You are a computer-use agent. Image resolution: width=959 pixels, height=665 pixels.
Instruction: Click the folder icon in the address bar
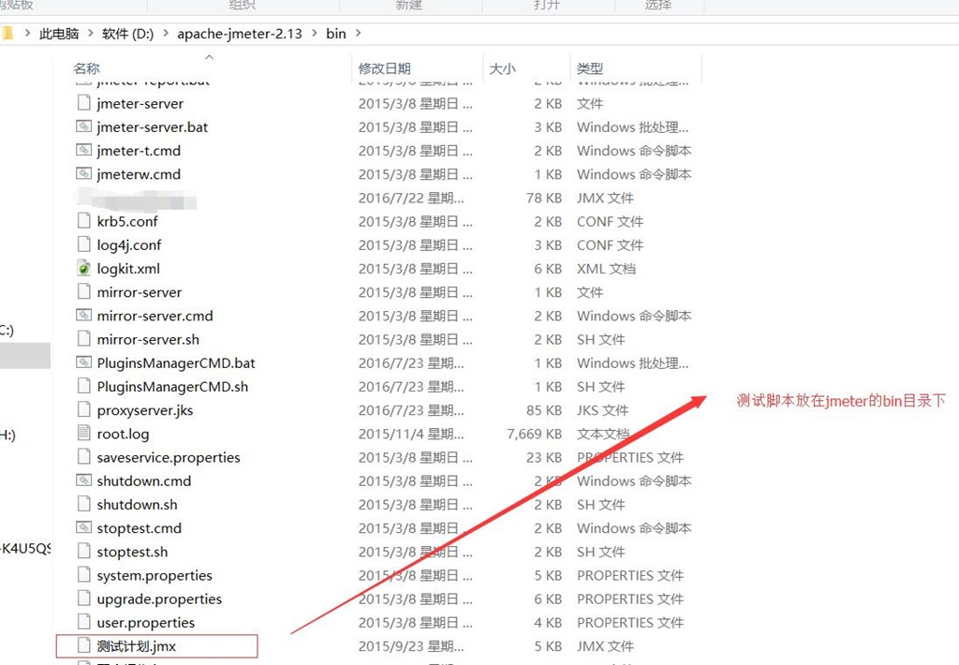click(x=7, y=33)
